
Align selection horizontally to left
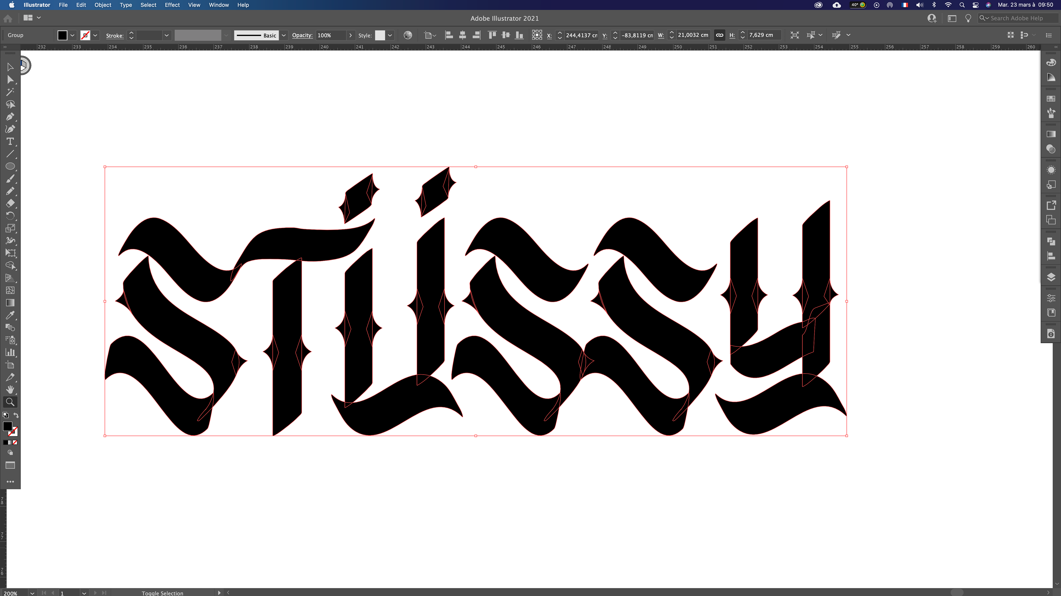point(449,35)
